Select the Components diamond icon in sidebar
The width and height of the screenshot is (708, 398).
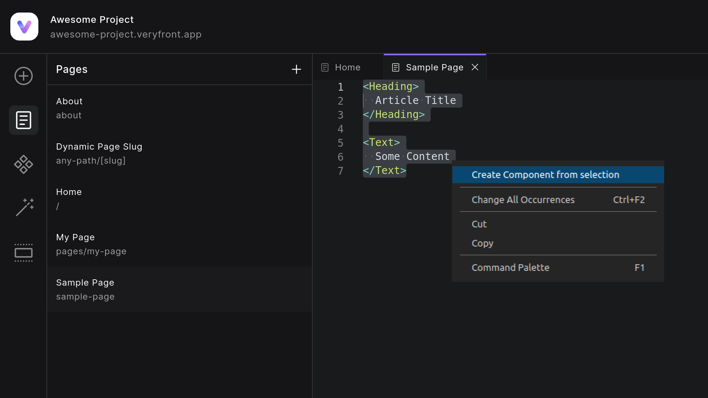(23, 164)
